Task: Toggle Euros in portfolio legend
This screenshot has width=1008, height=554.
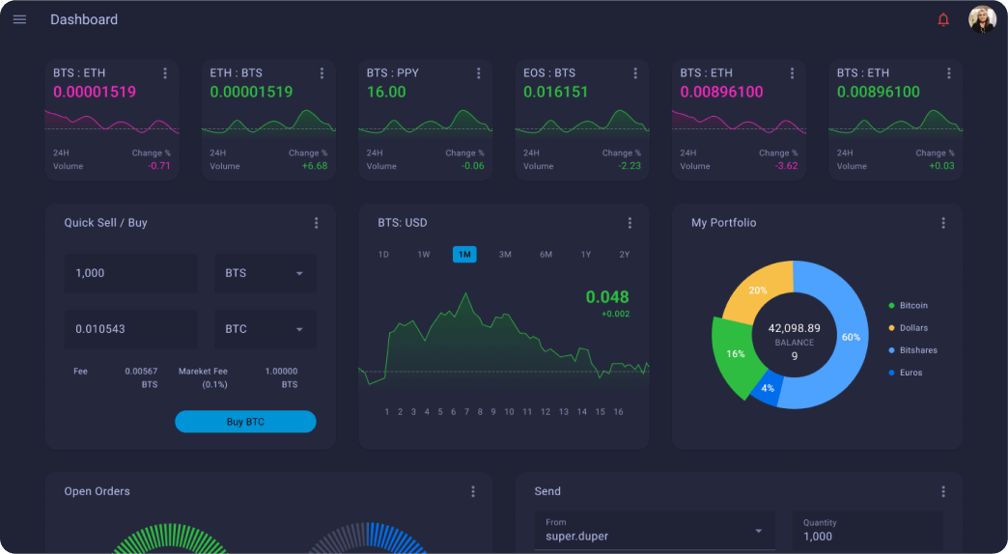Action: pos(906,373)
